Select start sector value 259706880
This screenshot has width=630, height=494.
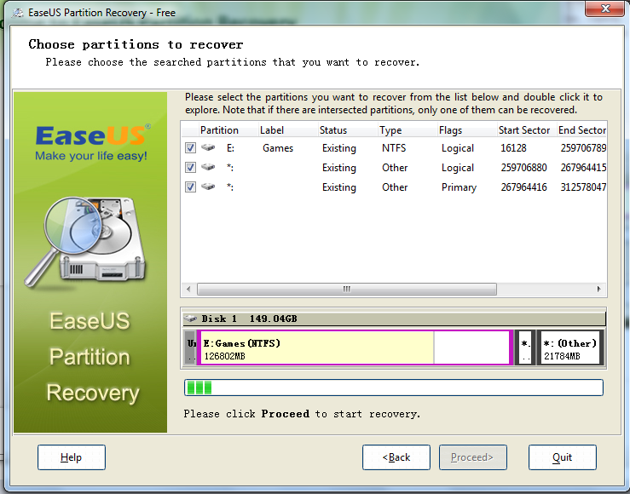click(523, 167)
